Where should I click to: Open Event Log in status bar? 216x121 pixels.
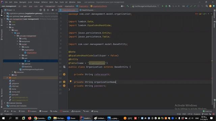(207, 111)
